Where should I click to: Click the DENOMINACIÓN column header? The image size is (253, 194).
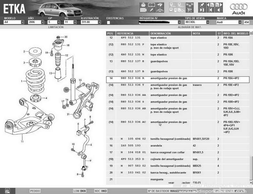[170, 33]
